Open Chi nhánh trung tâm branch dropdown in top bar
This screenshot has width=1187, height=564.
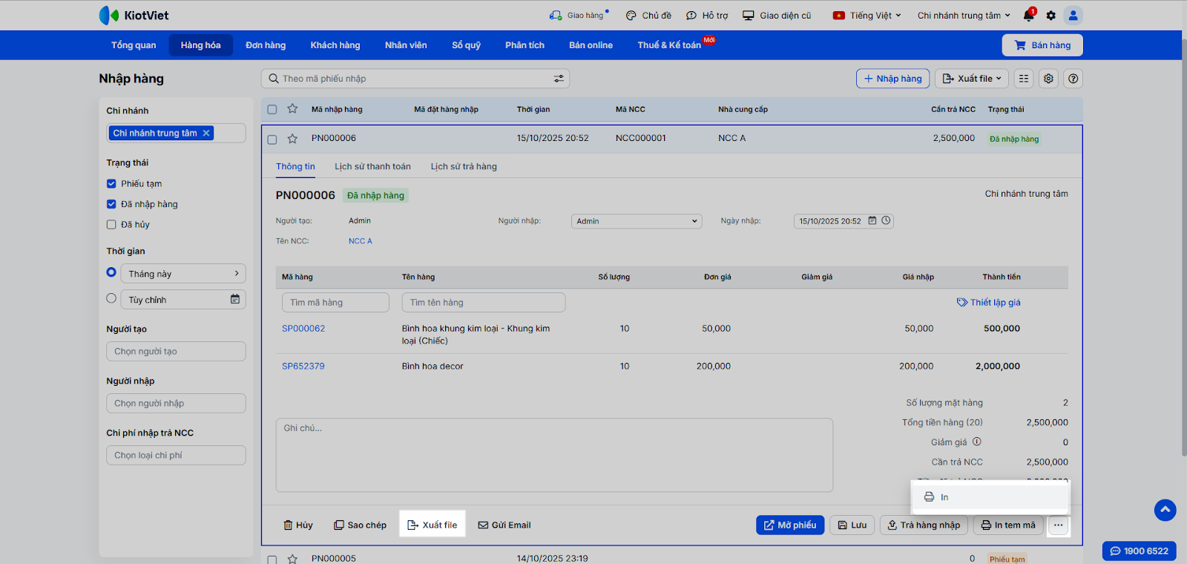pyautogui.click(x=964, y=15)
